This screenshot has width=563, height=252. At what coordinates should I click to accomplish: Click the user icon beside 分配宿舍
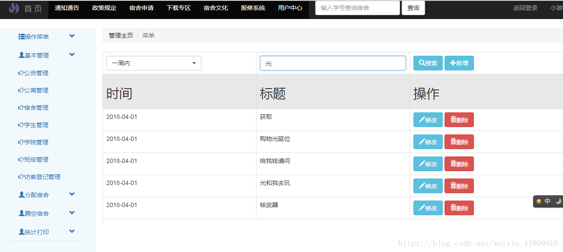(x=22, y=195)
